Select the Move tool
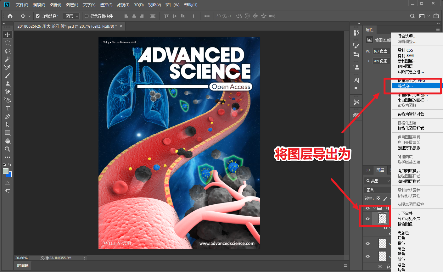Screen dimensions: 443x272 (8, 35)
